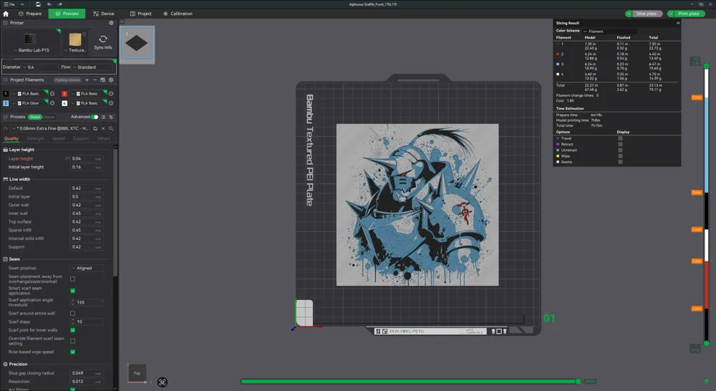Uncheck Smart scarf seam application
716x391 pixels.
pyautogui.click(x=72, y=291)
